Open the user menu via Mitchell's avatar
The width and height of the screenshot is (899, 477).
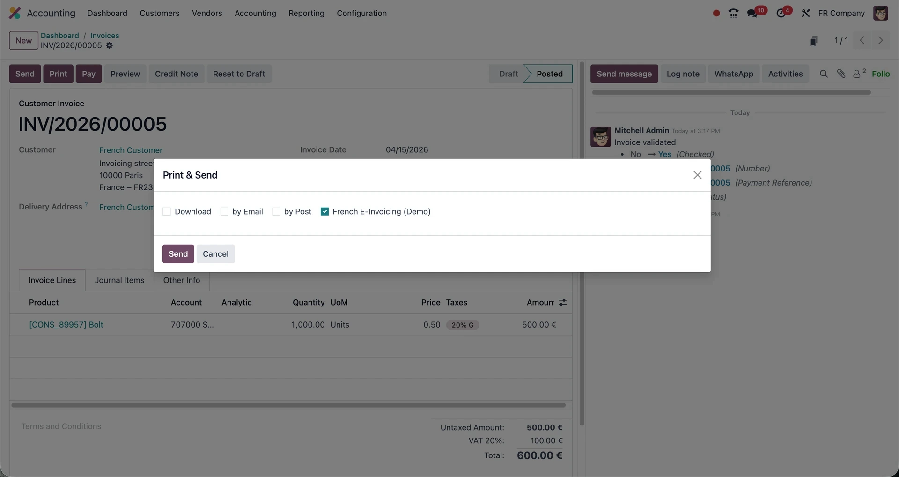[882, 13]
